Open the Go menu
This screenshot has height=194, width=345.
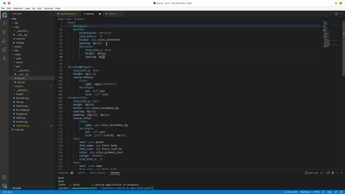33,9
